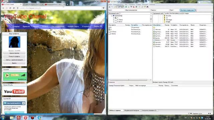Viewport: 214px width, 120px height.
Task: Cancel current operation in FileZilla toolbar
Action: coord(131,7)
